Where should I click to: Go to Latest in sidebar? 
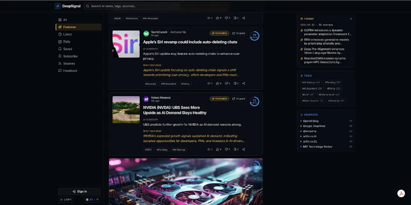[x=79, y=34]
